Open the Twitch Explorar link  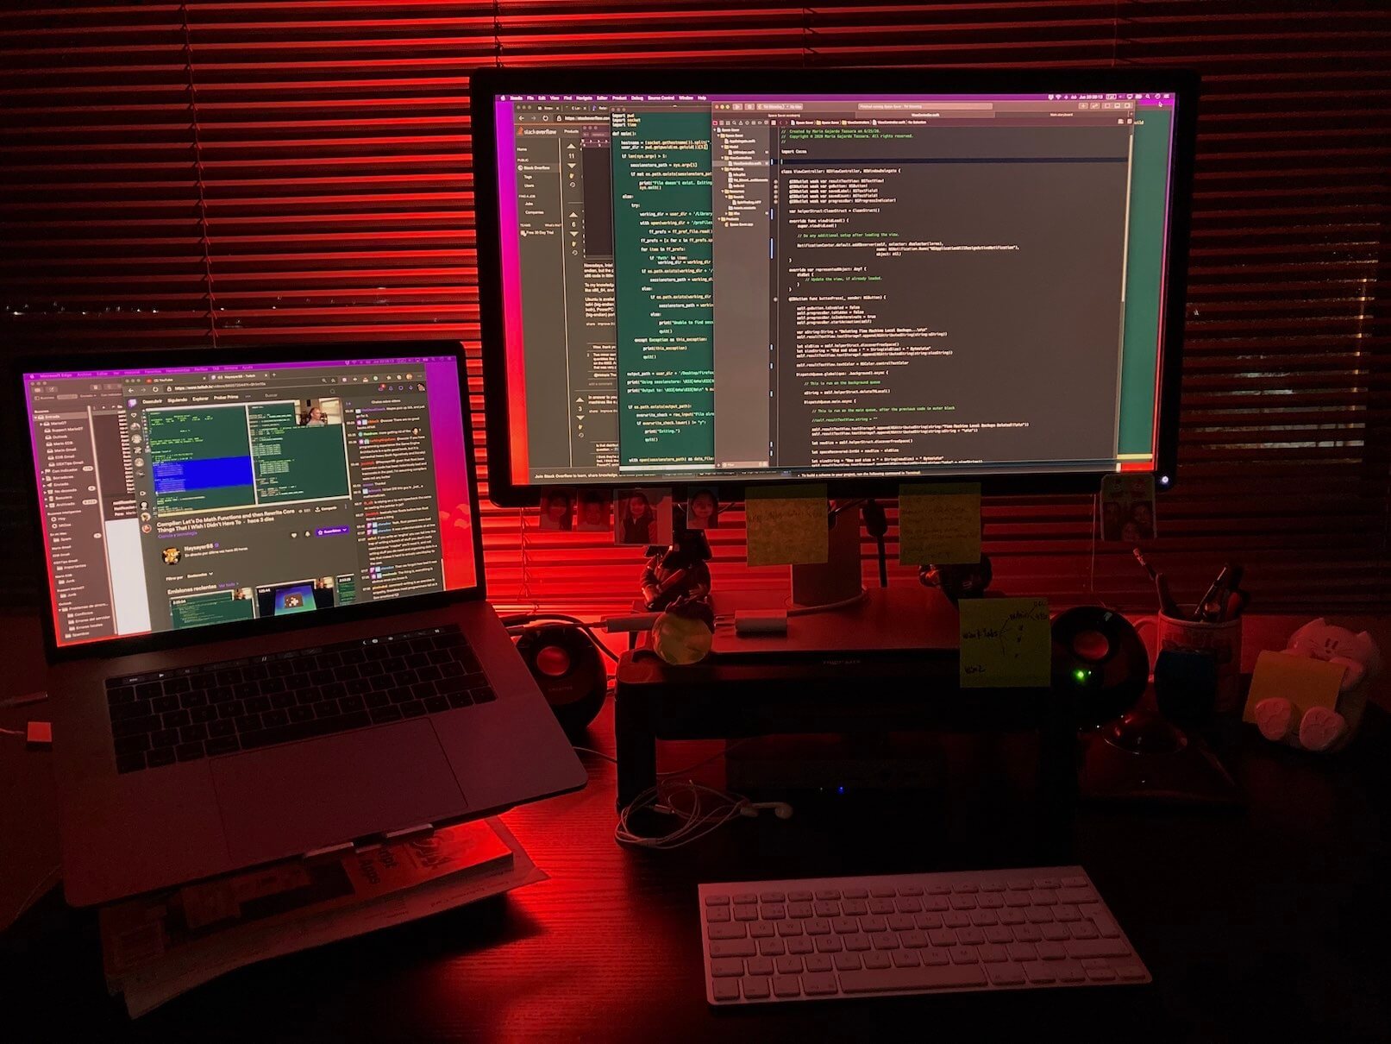point(200,399)
